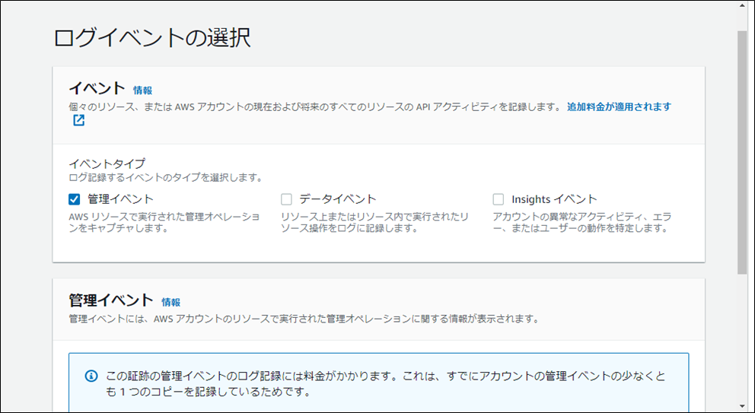This screenshot has height=413, width=755.
Task: Enable the データイベント checkbox
Action: click(x=287, y=199)
